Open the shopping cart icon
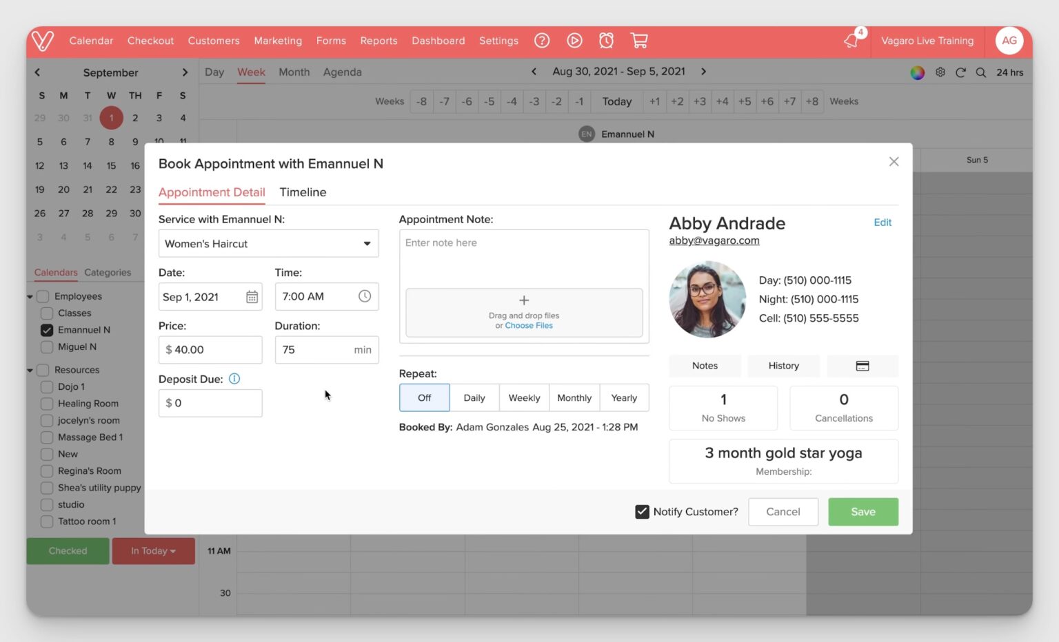Viewport: 1059px width, 642px height. tap(639, 41)
